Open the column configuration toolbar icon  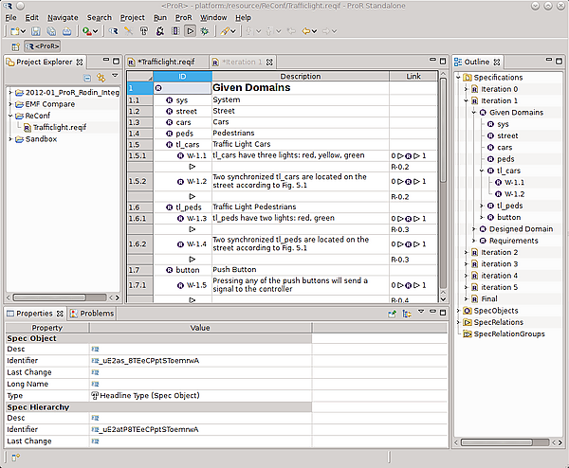175,31
